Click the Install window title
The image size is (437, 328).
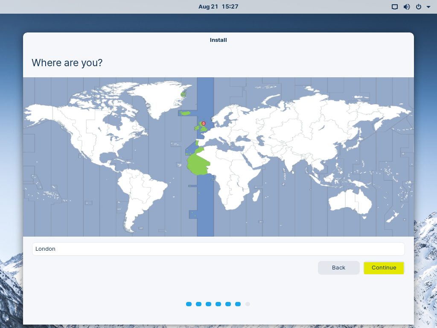218,40
